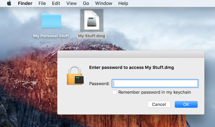Select the My Personal Stuff folder icon
This screenshot has width=215, height=127.
tap(51, 21)
